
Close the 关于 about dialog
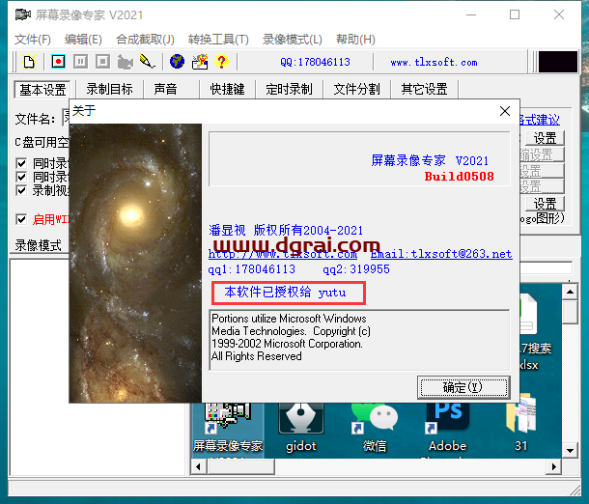click(504, 111)
